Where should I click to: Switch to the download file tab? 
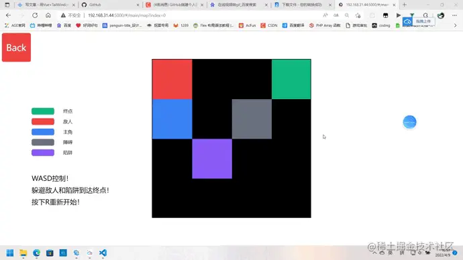[303, 5]
